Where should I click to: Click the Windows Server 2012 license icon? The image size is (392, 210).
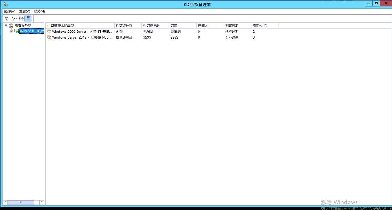point(49,37)
